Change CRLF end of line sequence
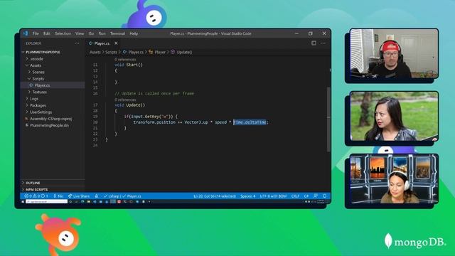Image resolution: width=455 pixels, height=256 pixels. 295,196
